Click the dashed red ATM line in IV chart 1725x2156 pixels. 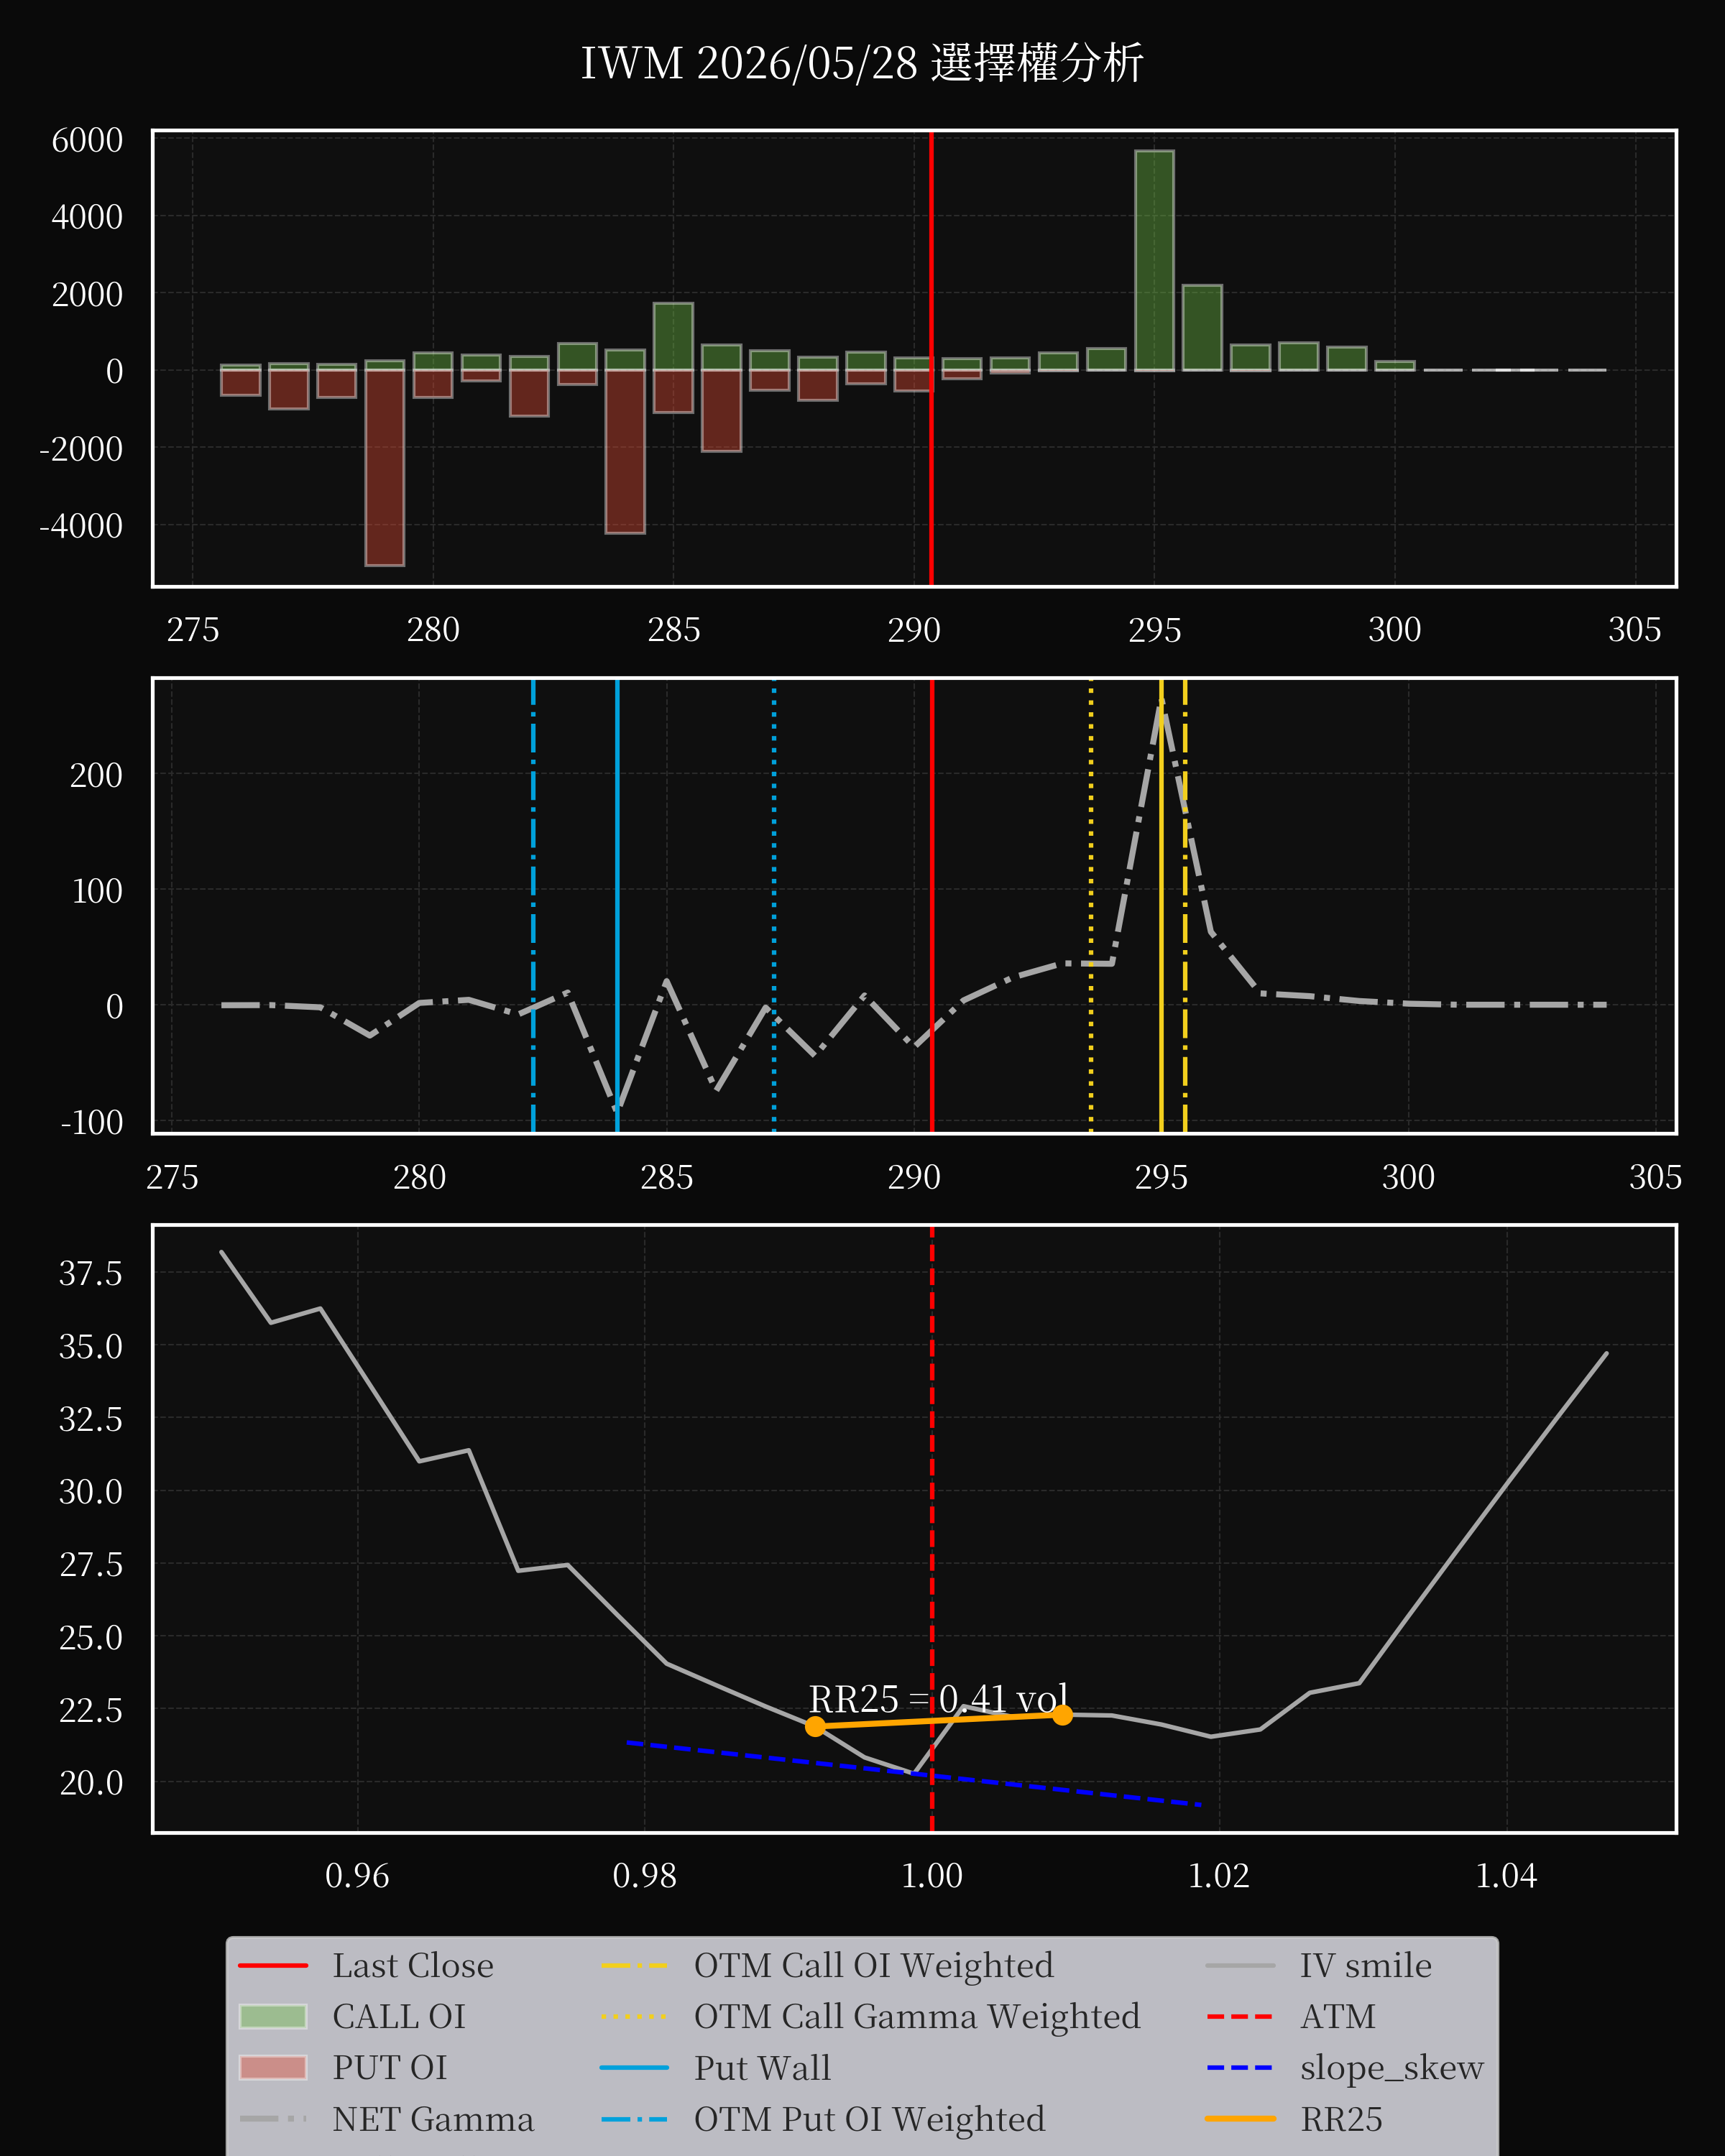(932, 1528)
